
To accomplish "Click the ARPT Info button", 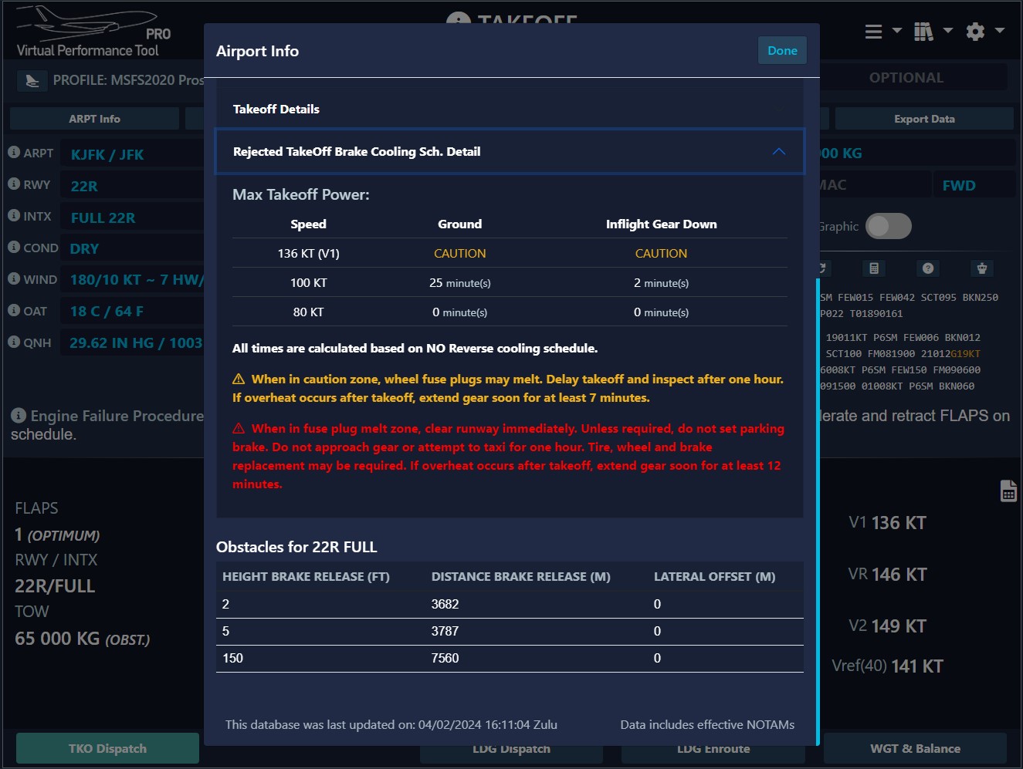I will (x=94, y=119).
